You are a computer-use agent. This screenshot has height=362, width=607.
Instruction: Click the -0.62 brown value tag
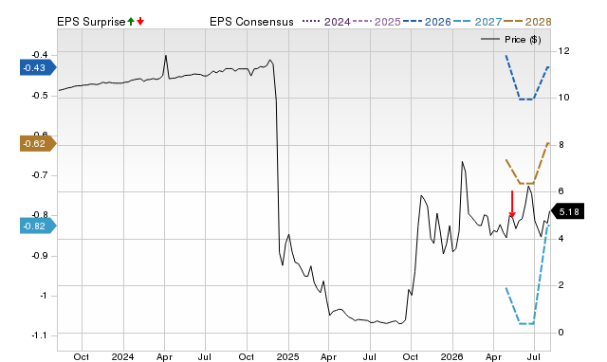point(38,144)
